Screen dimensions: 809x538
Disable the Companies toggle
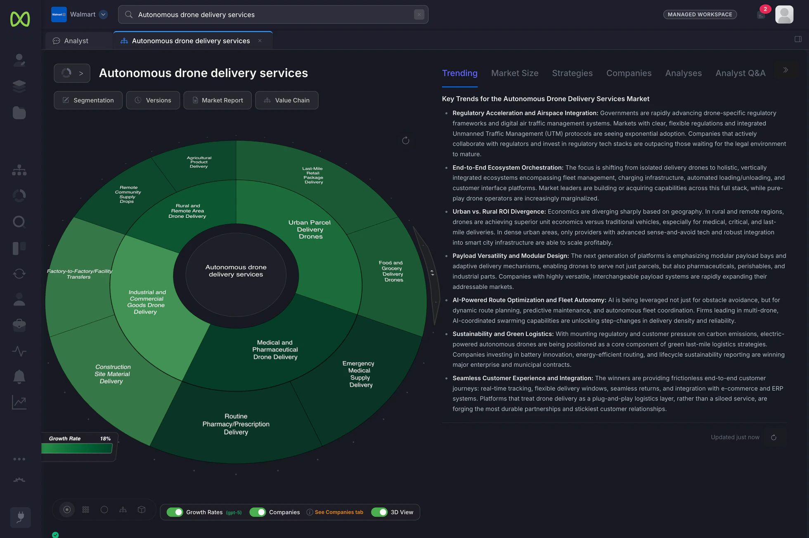[258, 512]
